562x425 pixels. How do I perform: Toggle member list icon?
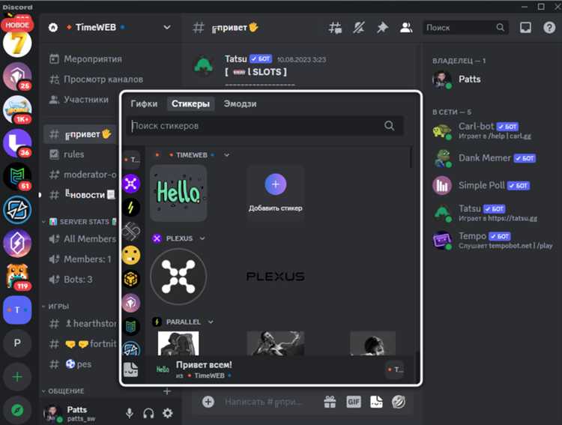click(x=405, y=28)
